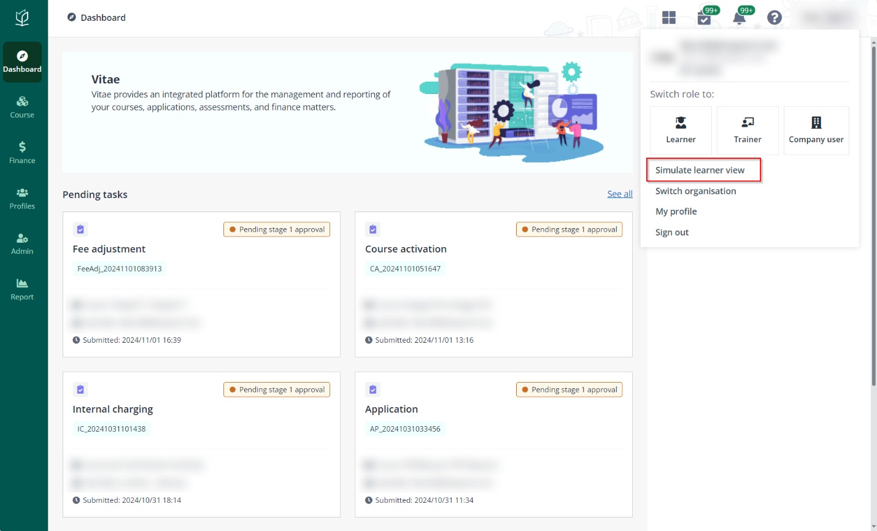
Task: Click the IC_20241031101438 reference tag
Action: pyautogui.click(x=112, y=429)
